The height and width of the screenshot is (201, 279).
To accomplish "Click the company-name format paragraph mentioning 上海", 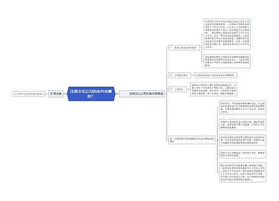I will point(214,89).
